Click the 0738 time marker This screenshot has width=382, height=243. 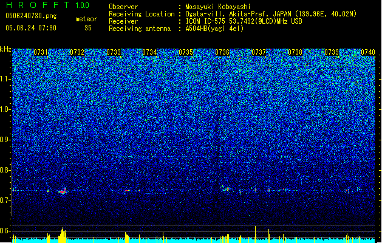point(295,52)
